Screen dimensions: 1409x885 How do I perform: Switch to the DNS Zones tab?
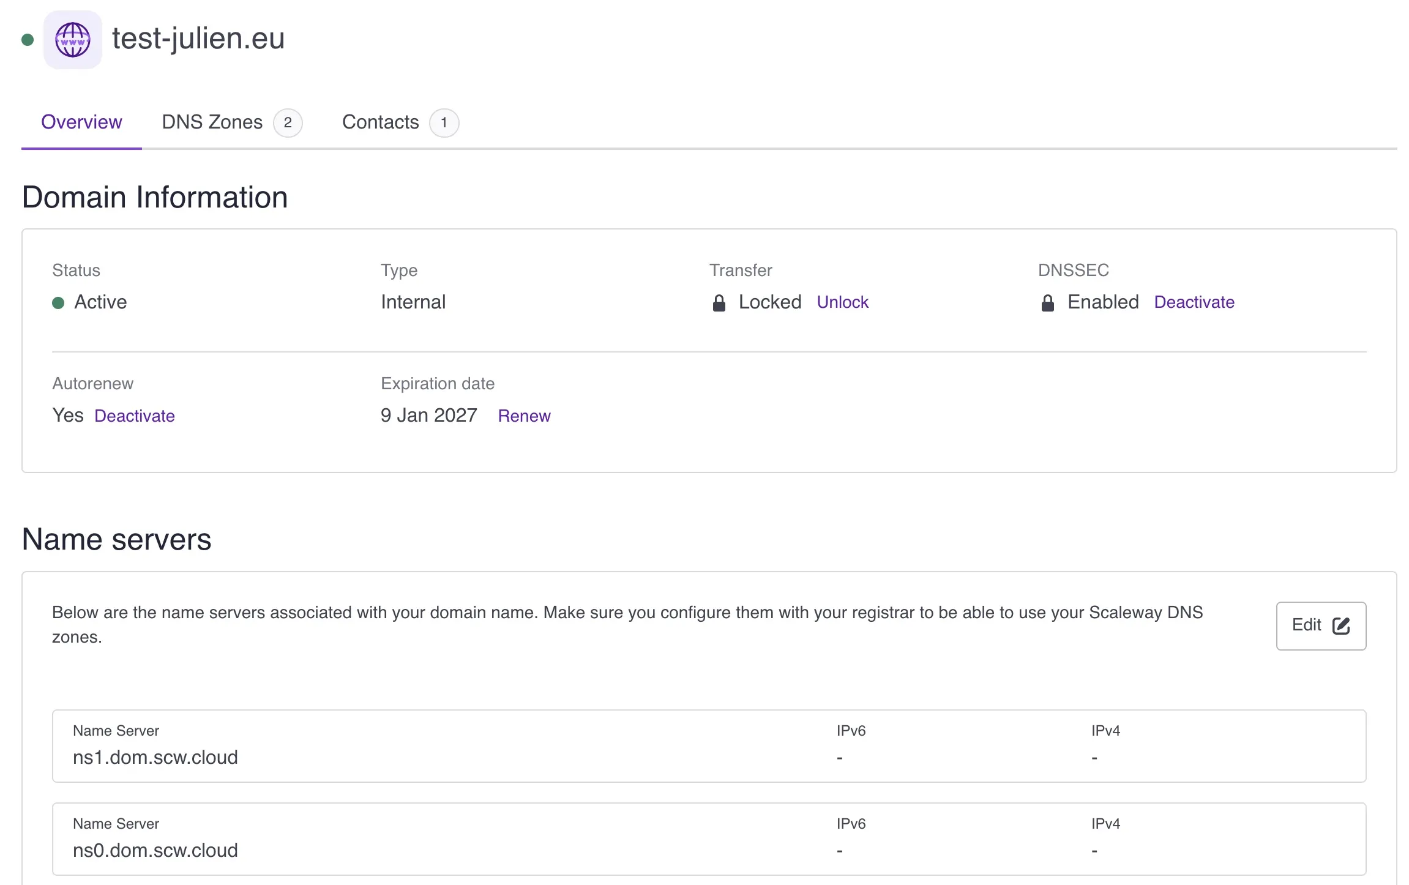212,122
